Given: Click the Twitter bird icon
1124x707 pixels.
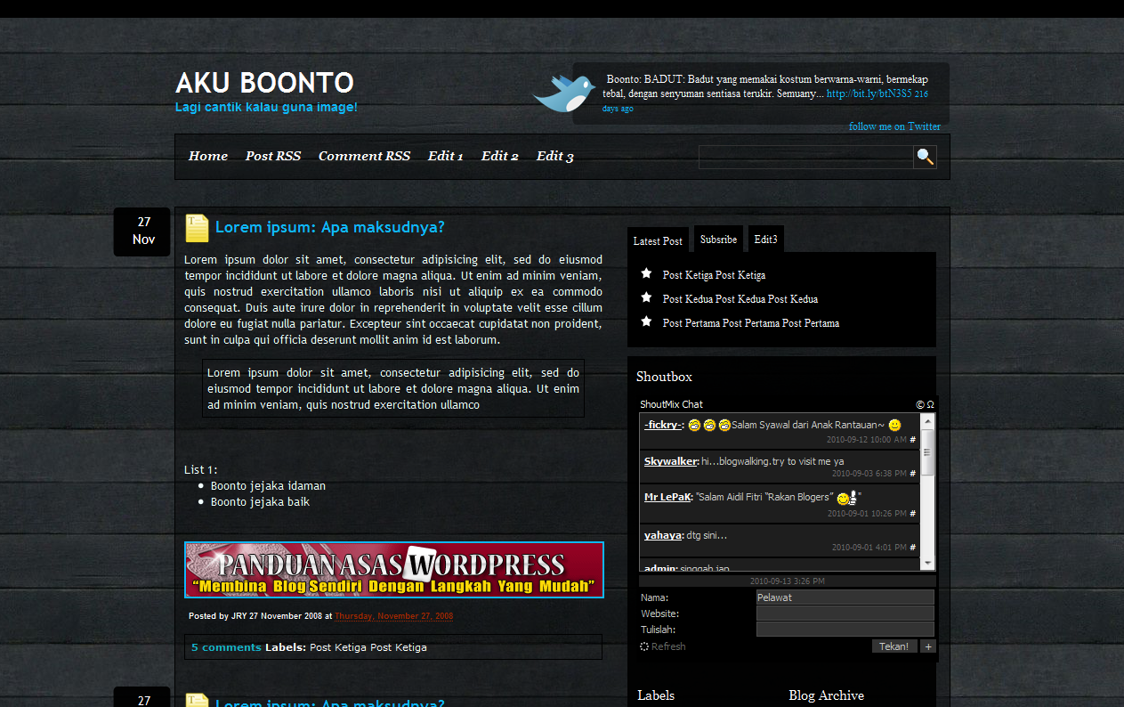Looking at the screenshot, I should [x=564, y=93].
